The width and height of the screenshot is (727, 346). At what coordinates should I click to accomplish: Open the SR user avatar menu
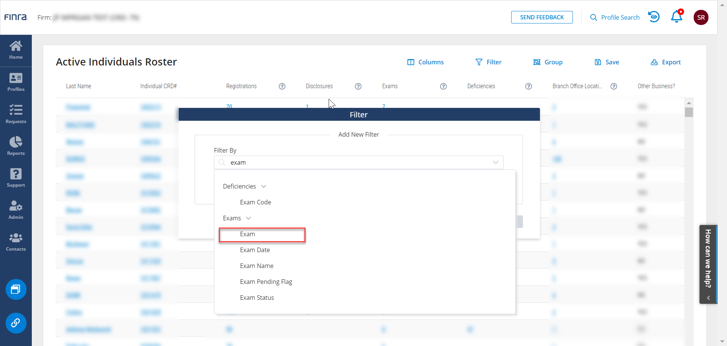[x=700, y=17]
